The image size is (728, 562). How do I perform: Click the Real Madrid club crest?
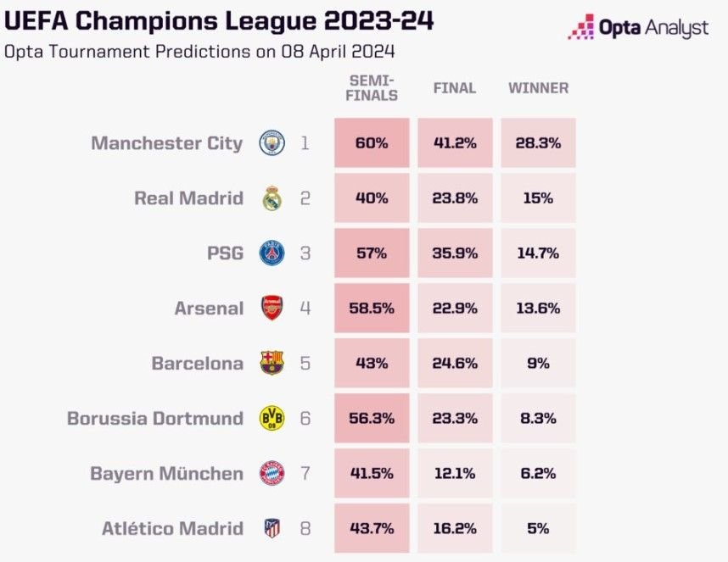pos(272,198)
